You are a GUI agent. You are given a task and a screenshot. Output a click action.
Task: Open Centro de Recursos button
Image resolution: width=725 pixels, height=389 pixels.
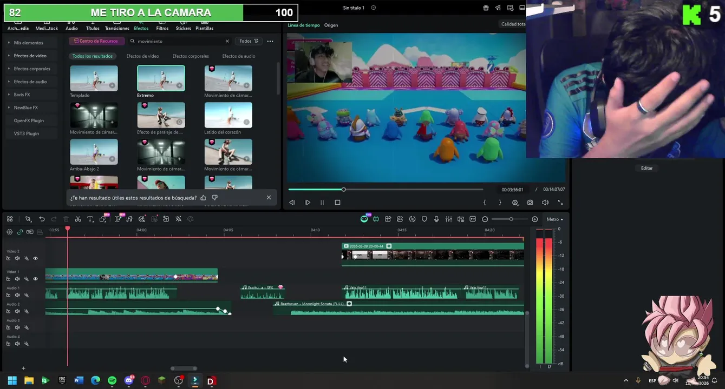coord(96,41)
